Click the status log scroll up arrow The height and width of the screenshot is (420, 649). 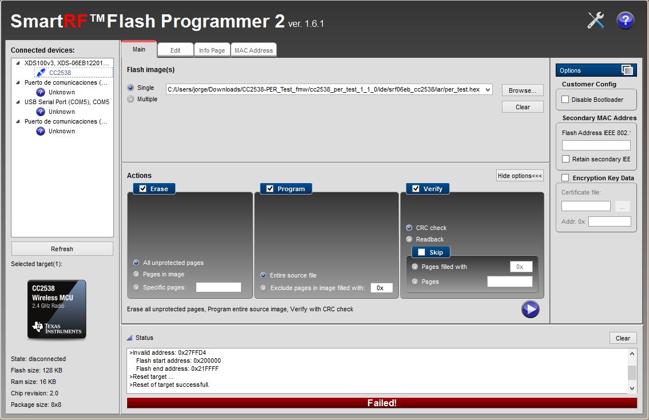tap(632, 354)
